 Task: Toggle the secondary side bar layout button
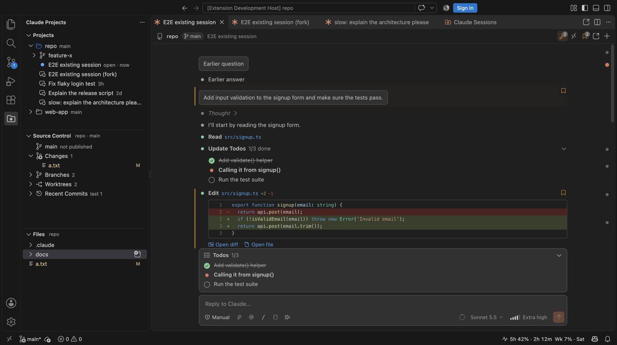tap(607, 8)
